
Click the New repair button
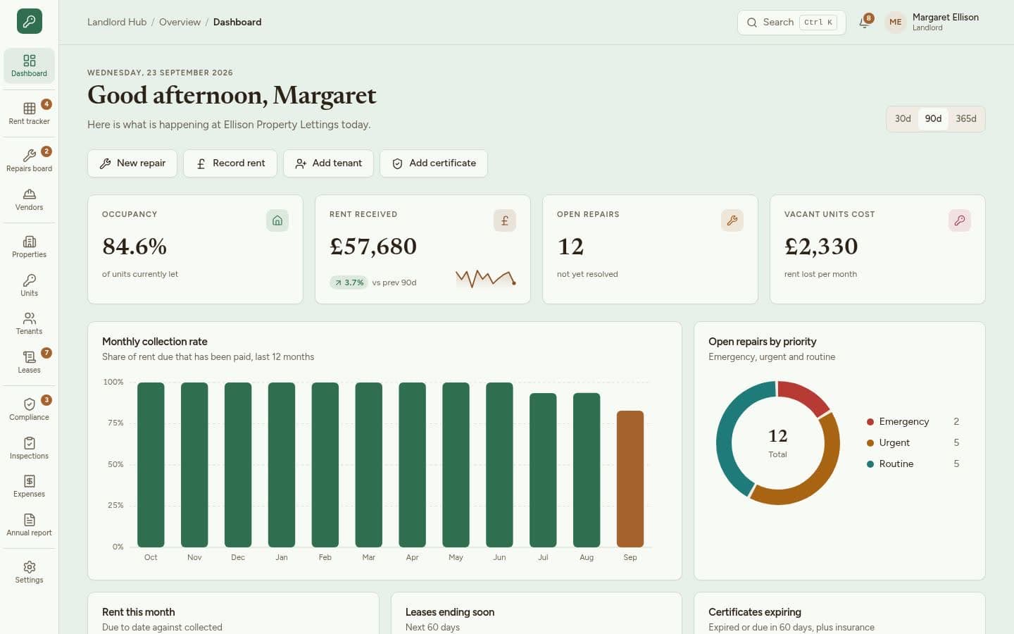132,163
